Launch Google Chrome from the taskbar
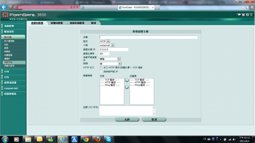The image size is (255, 143). 86,139
